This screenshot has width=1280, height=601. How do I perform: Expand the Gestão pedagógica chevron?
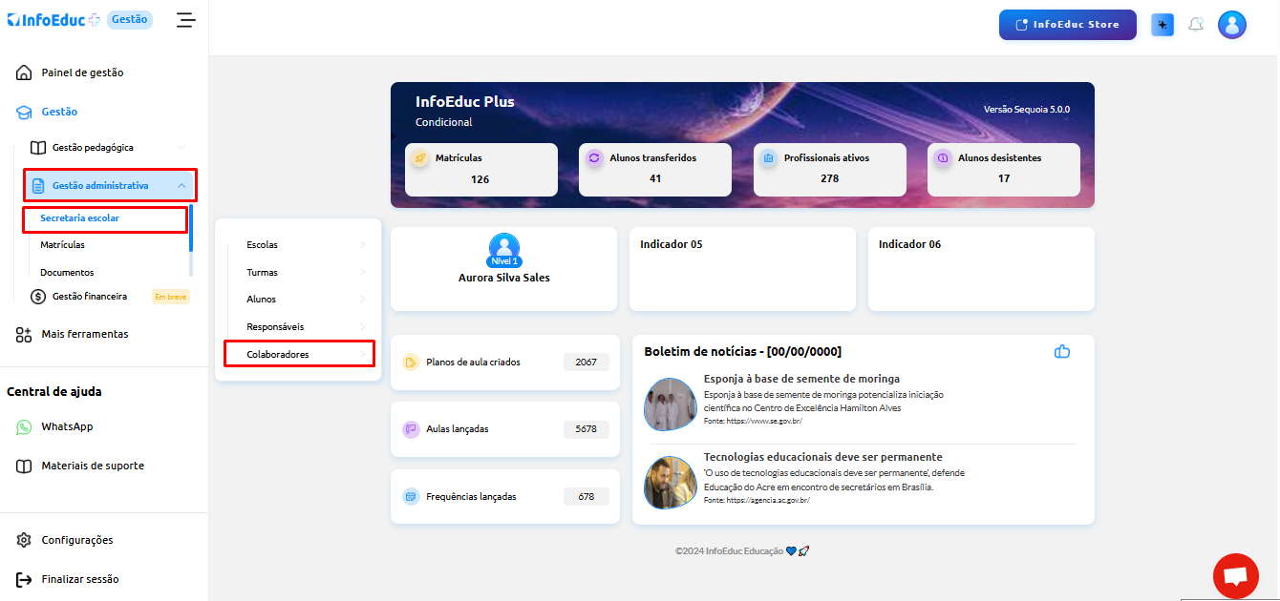pos(181,148)
